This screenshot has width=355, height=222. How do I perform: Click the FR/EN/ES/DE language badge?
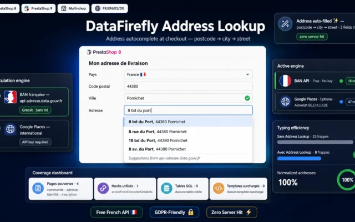(x=110, y=8)
